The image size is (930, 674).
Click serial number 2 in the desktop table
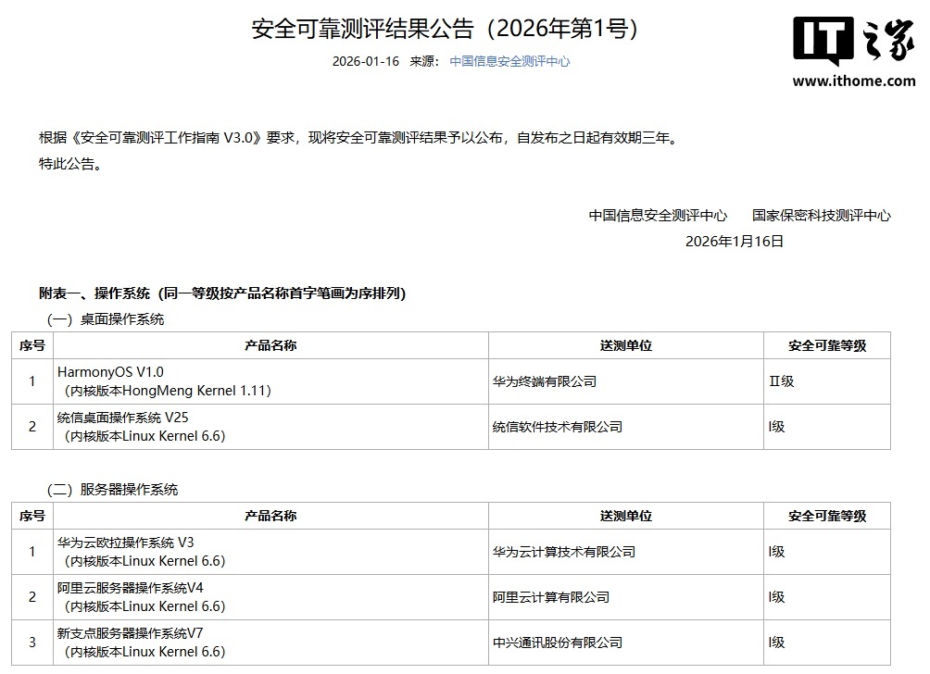[32, 427]
